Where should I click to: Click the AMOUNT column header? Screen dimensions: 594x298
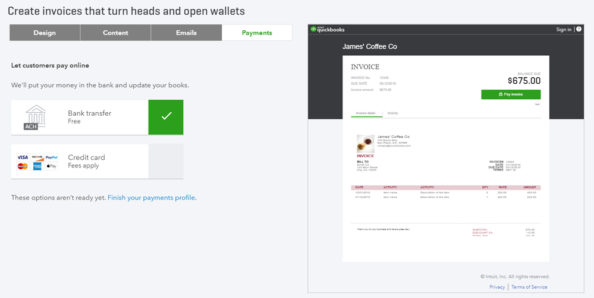click(x=530, y=187)
